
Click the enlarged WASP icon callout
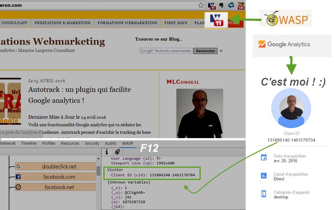click(x=216, y=20)
